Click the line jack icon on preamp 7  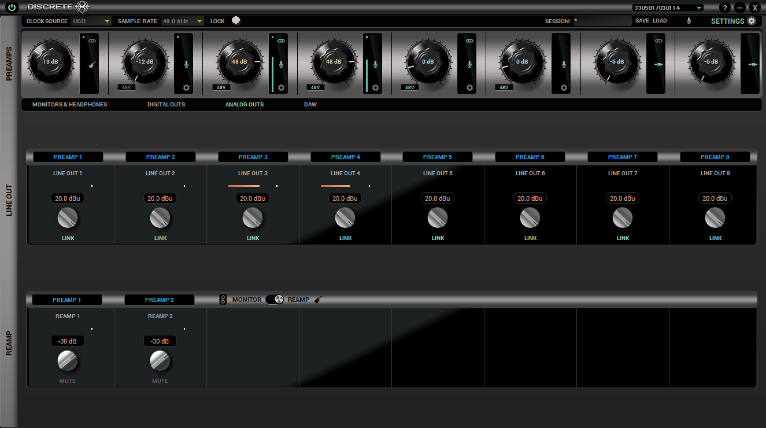(x=658, y=64)
